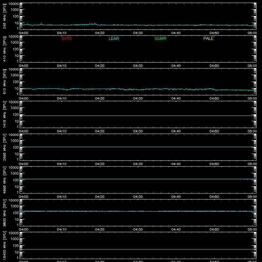Click the 245 MHz panel's 04:30 time label

pos(138,33)
